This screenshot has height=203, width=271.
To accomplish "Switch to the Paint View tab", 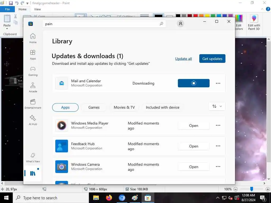I will click(37, 9).
